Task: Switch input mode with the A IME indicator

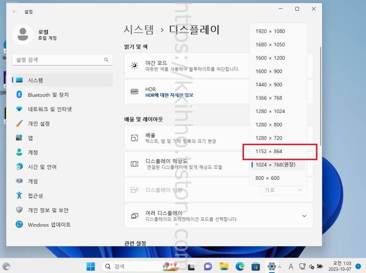Action: (291, 267)
